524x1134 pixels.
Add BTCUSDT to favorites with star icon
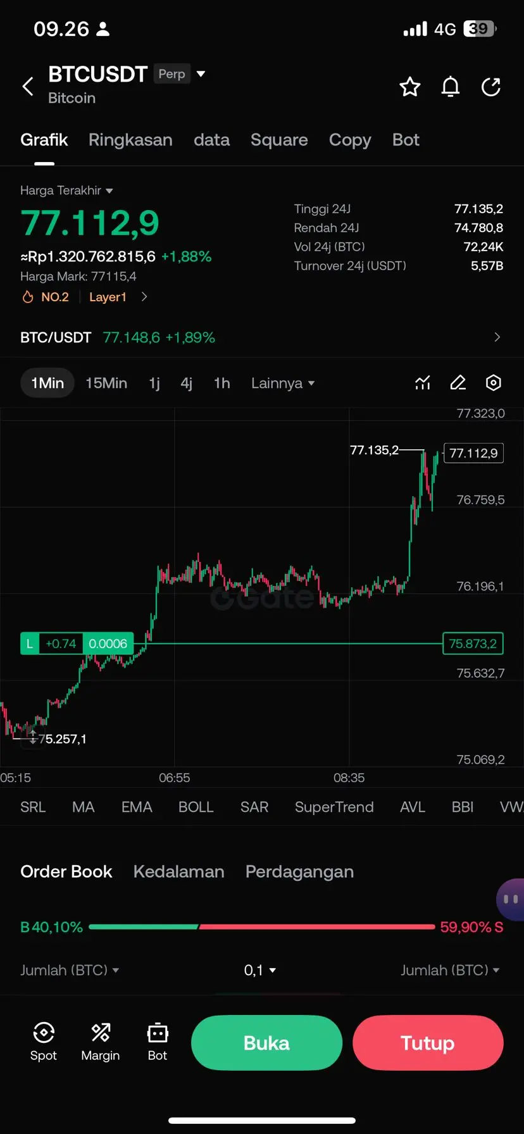(x=410, y=87)
